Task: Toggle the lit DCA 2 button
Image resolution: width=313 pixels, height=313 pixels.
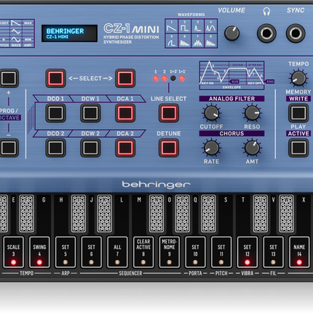Action: [x=125, y=148]
